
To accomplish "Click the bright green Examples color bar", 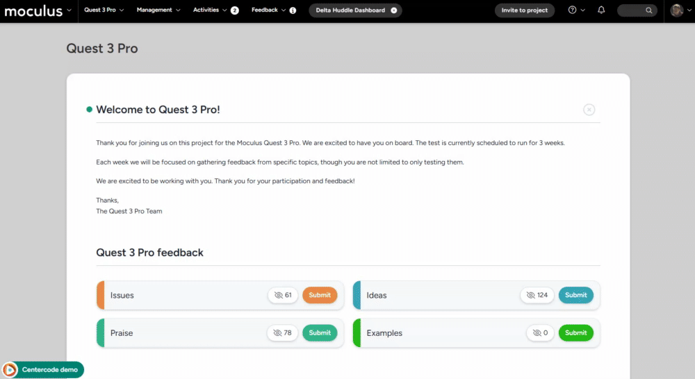I will [x=357, y=332].
